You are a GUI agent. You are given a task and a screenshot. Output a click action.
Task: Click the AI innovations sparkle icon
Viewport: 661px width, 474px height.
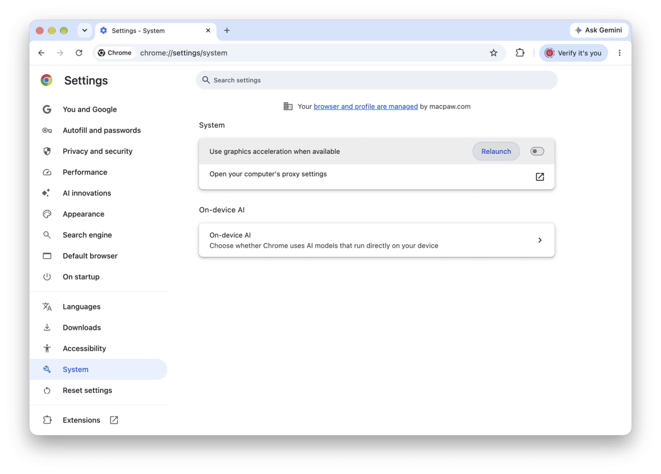point(47,193)
